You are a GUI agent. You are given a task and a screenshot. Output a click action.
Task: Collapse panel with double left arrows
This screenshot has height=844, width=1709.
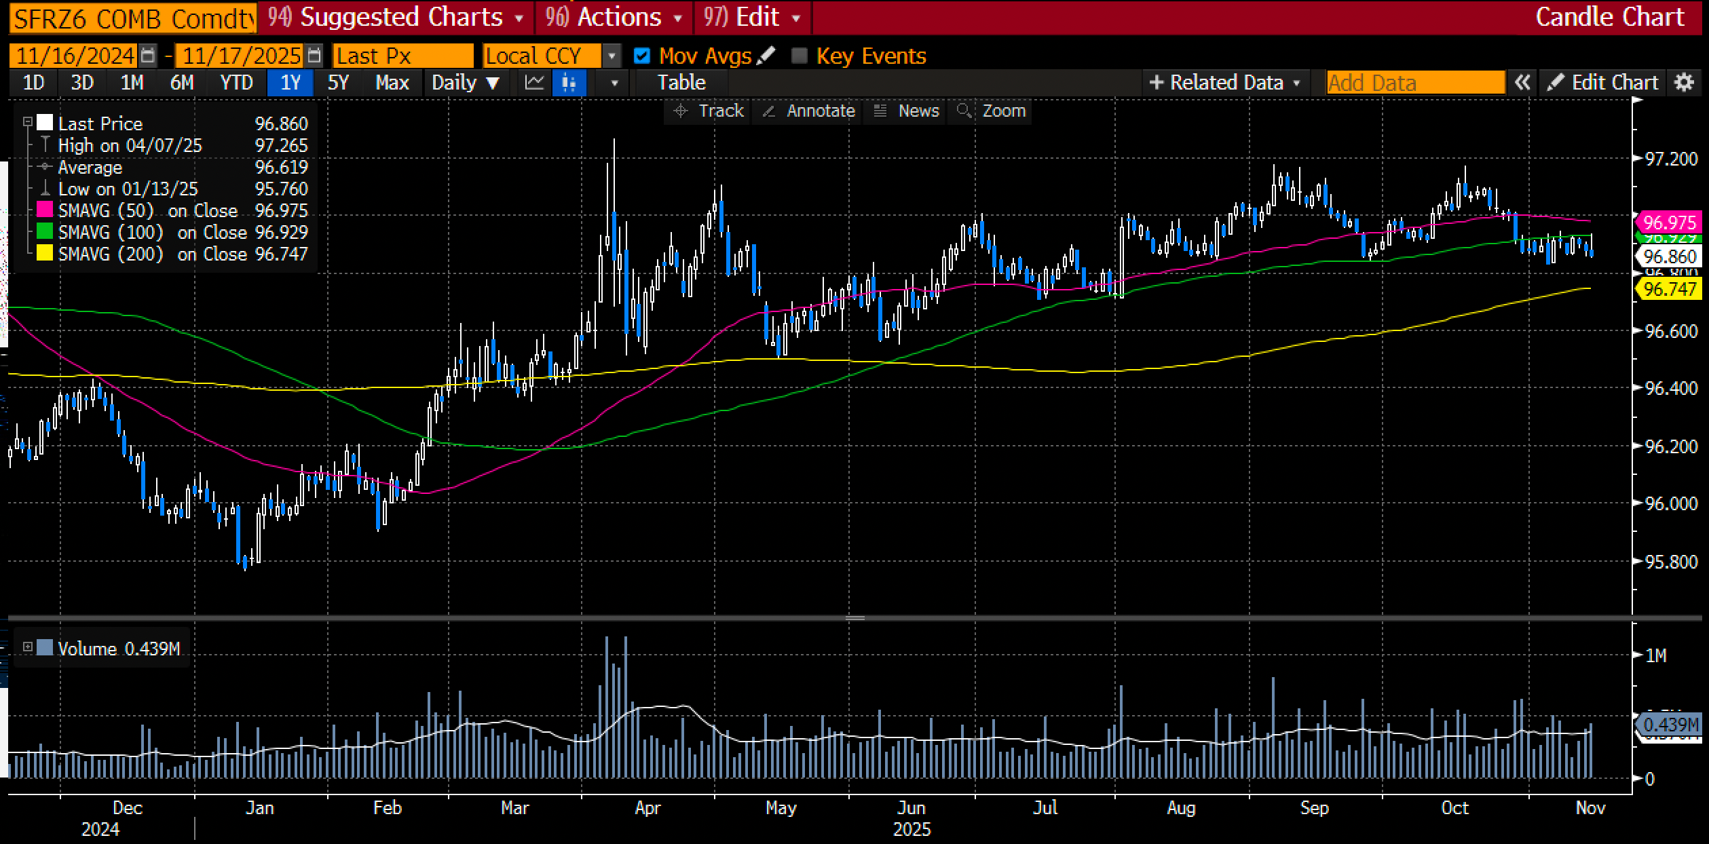tap(1522, 83)
